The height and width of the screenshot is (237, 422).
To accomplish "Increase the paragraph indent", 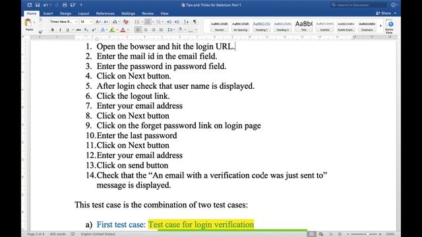I will click(177, 22).
